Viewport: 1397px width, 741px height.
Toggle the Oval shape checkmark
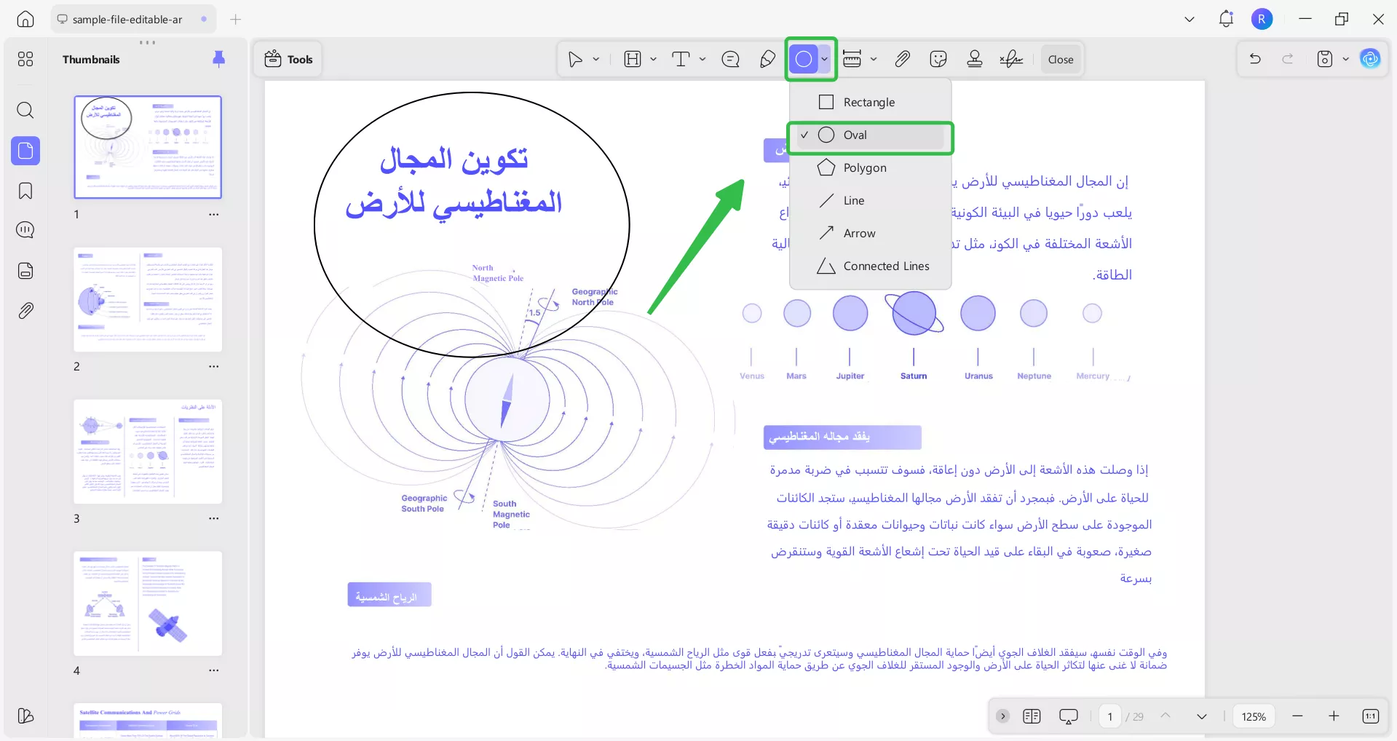[804, 135]
